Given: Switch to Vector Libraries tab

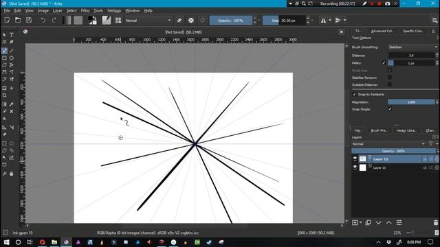Looking at the screenshot, I should [x=406, y=130].
